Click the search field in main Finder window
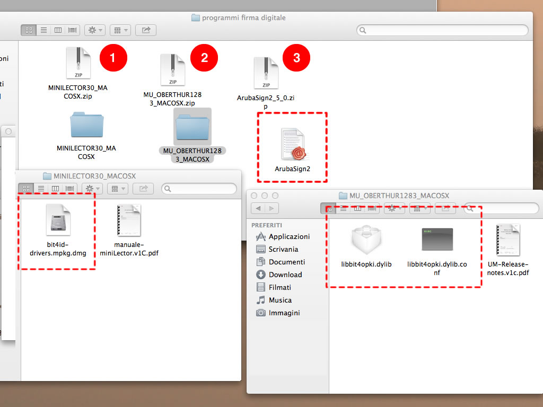The height and width of the screenshot is (407, 543). [442, 30]
